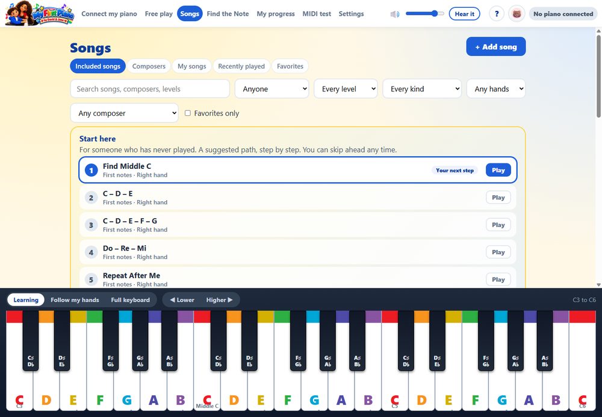602x417 pixels.
Task: Click step number 3 circle
Action: pyautogui.click(x=91, y=225)
